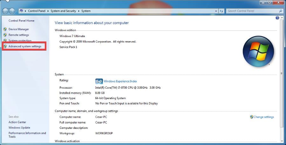Click in the Search Control Panel field
286x145 pixels.
(x=252, y=11)
